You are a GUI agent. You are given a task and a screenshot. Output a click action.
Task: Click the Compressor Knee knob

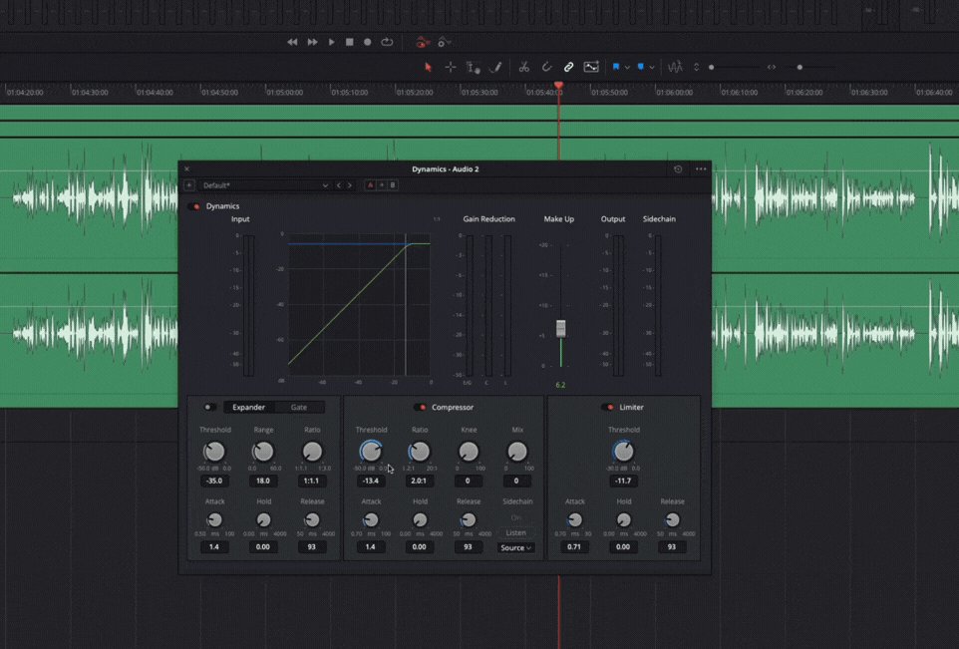(469, 452)
